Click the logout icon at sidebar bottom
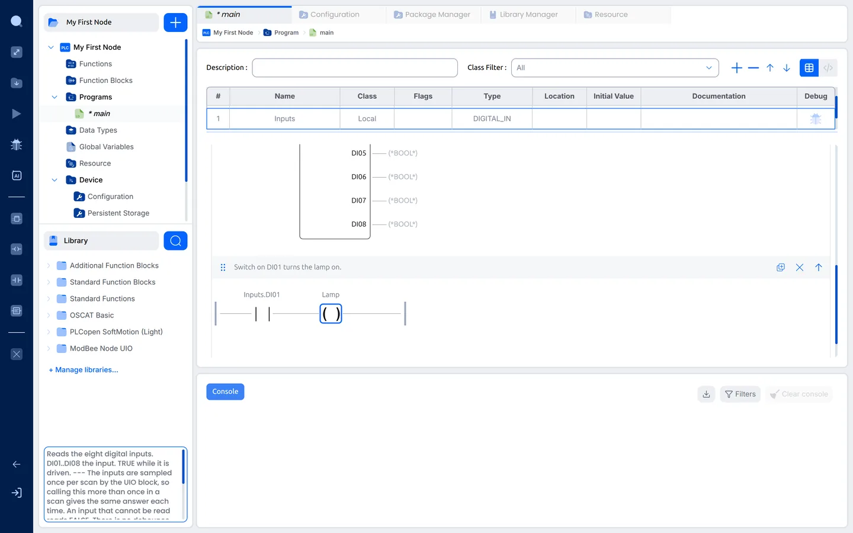Screen dimensions: 853x533 [x=17, y=493]
